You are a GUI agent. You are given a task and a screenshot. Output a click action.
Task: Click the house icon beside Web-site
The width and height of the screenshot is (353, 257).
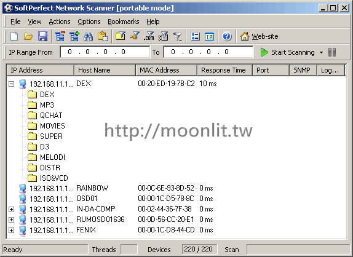[x=245, y=36]
